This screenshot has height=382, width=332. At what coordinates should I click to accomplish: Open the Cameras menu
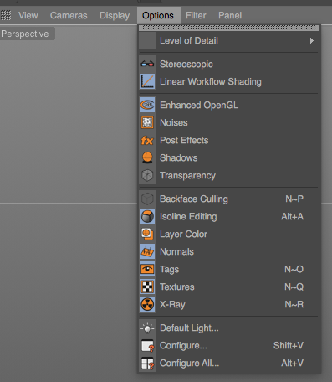[69, 15]
